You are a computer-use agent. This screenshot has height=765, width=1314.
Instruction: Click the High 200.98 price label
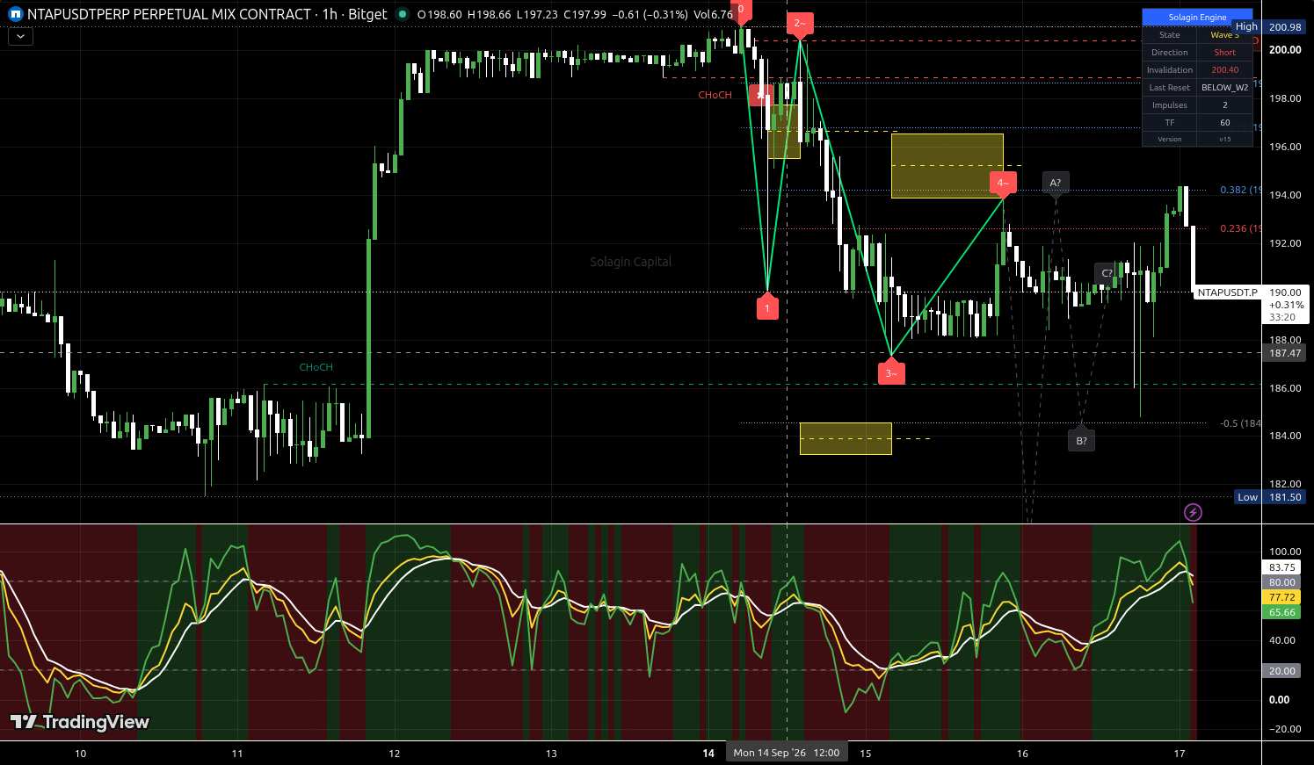coord(1271,27)
